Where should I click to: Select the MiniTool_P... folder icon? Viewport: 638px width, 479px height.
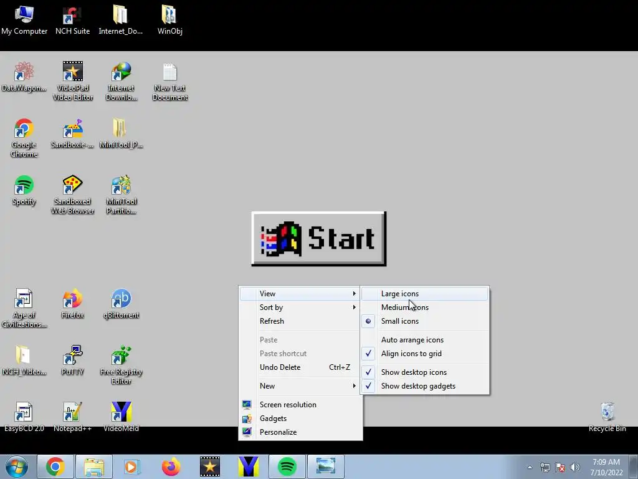(x=121, y=133)
